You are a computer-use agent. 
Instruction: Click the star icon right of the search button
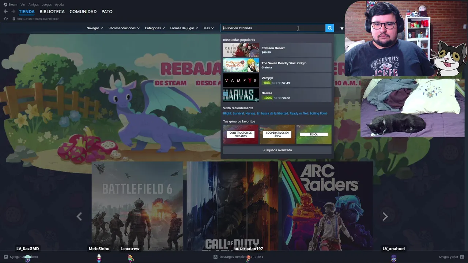pyautogui.click(x=342, y=28)
